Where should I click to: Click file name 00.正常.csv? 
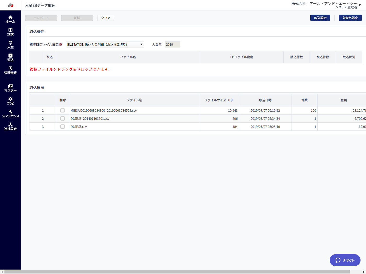coord(79,127)
